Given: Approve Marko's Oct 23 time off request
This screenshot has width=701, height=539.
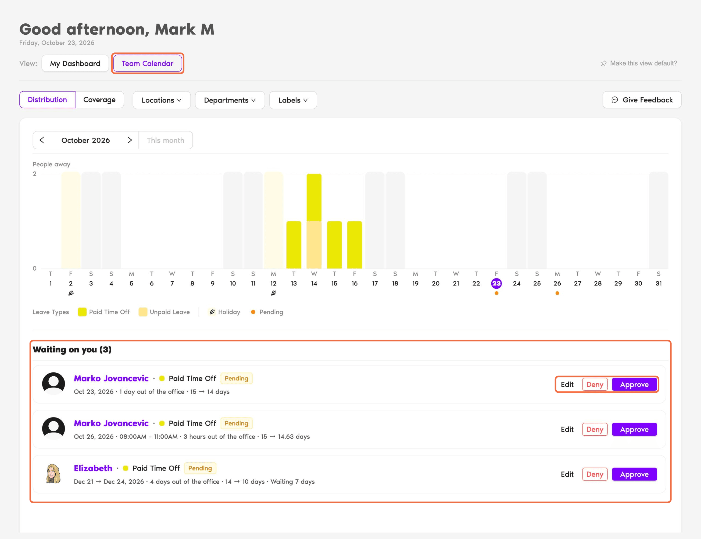Looking at the screenshot, I should click(634, 384).
